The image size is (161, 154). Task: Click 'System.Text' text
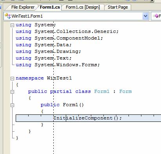(52, 58)
